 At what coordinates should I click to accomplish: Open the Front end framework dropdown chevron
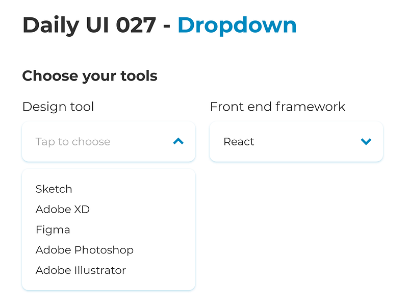point(366,142)
